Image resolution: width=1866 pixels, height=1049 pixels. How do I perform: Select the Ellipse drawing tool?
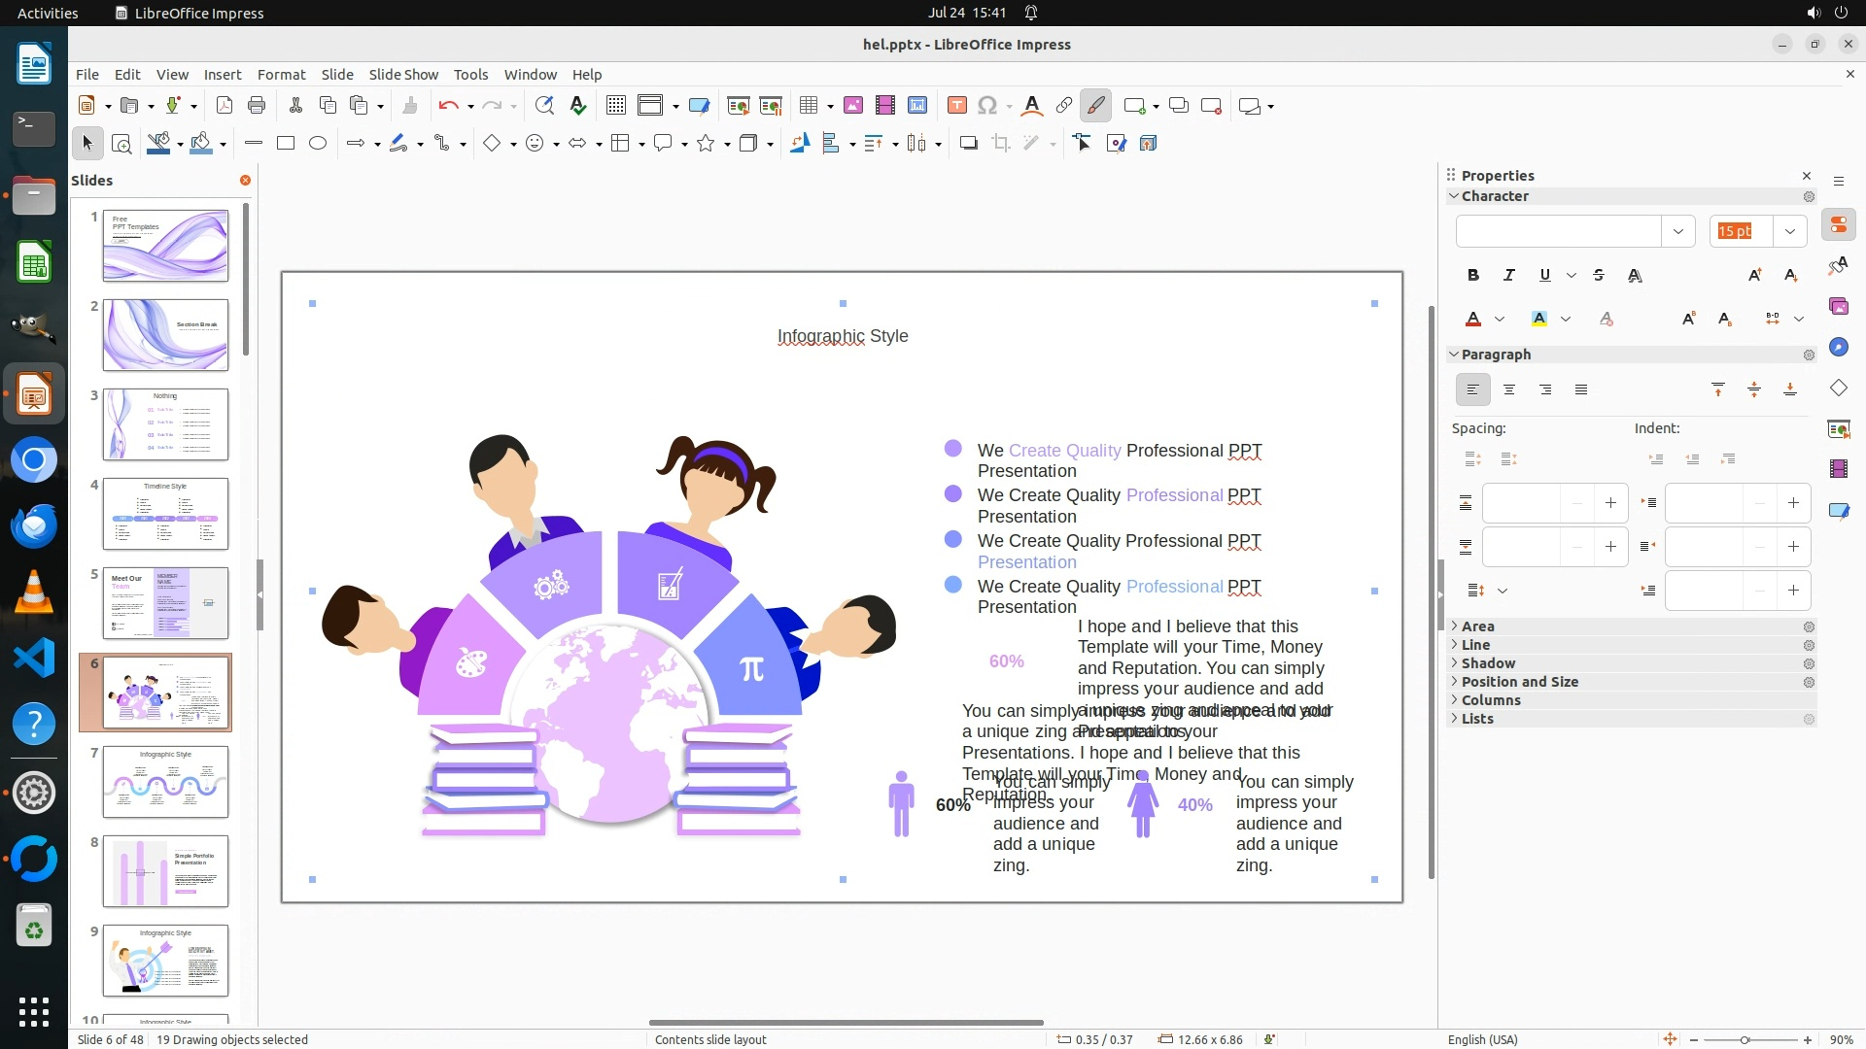pos(318,144)
